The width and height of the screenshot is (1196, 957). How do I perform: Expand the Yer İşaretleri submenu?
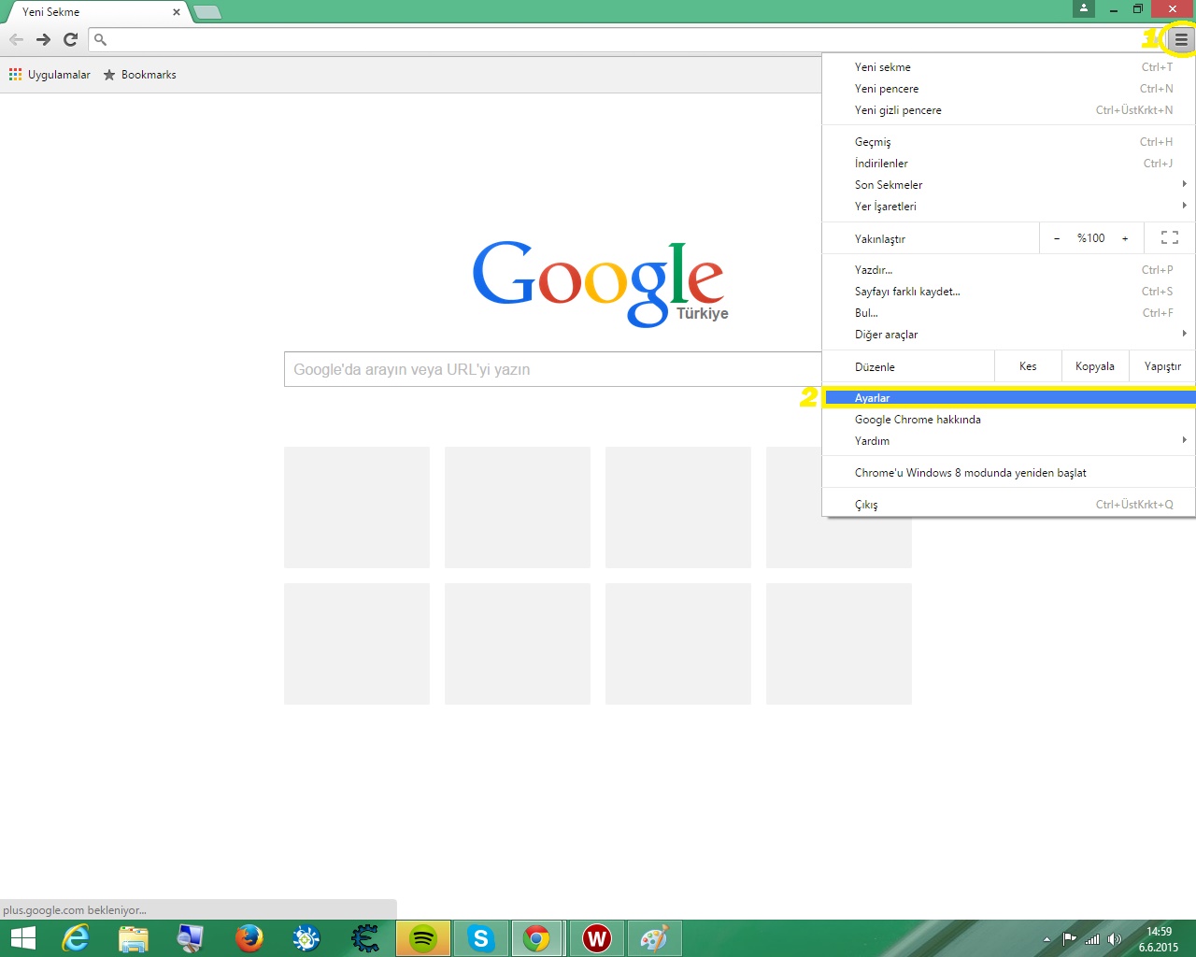coord(1009,207)
